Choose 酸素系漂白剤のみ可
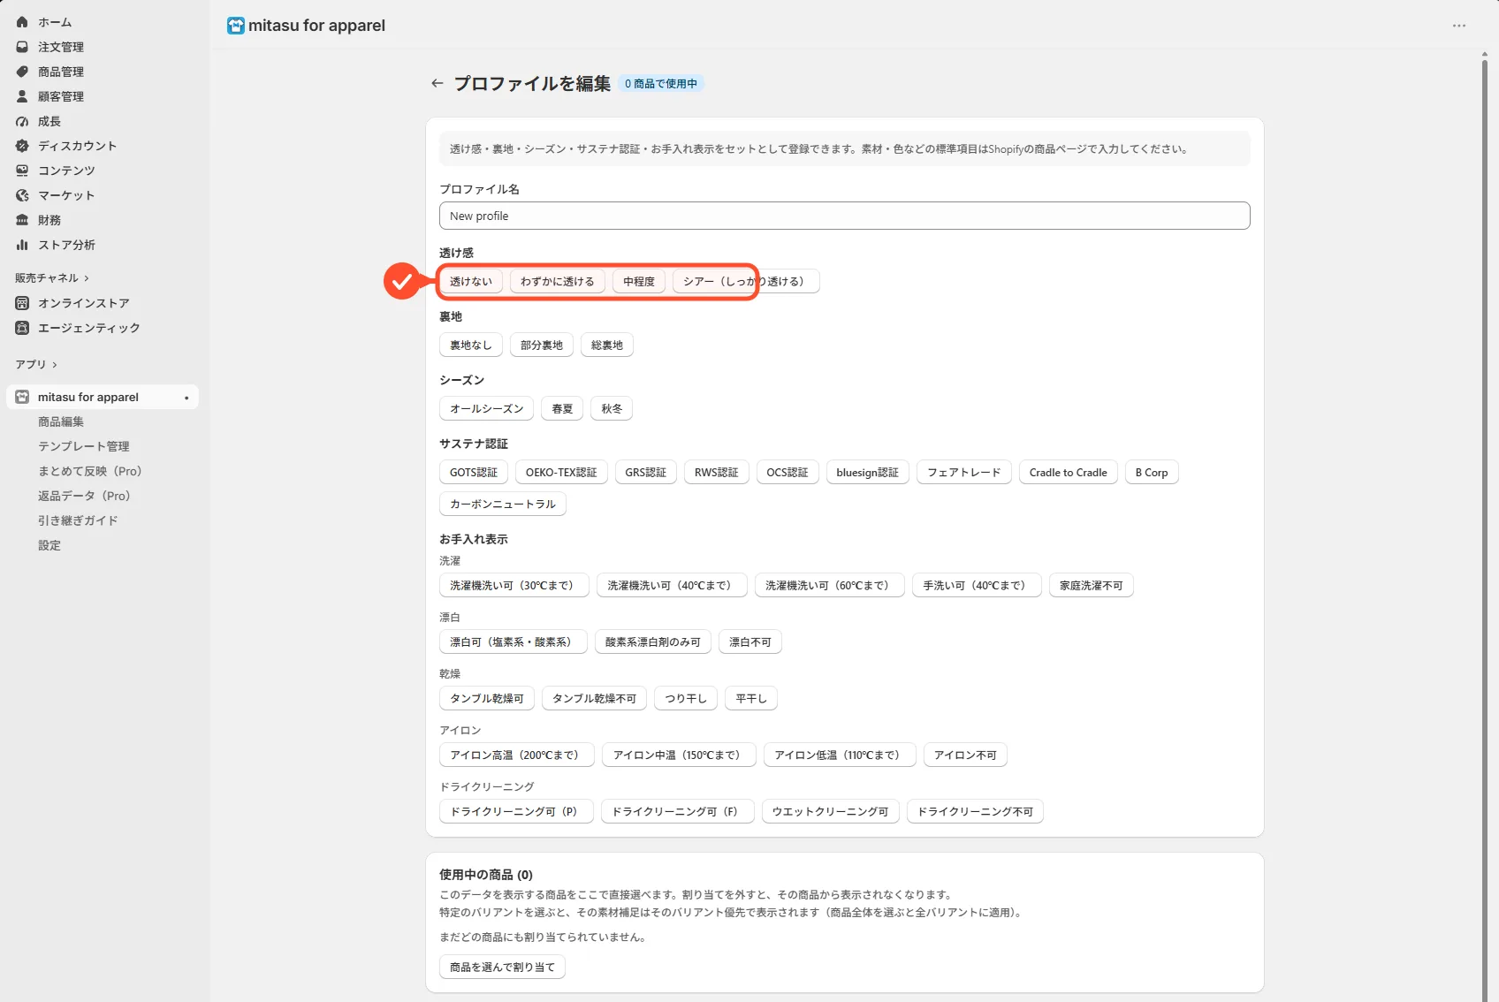The width and height of the screenshot is (1499, 1002). 653,642
